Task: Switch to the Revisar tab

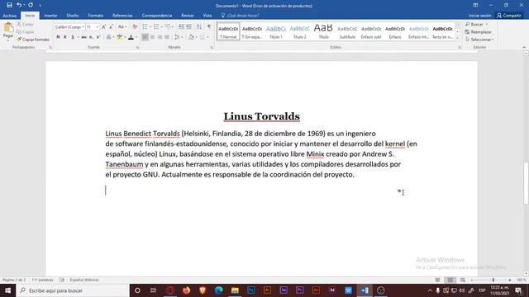Action: (188, 16)
